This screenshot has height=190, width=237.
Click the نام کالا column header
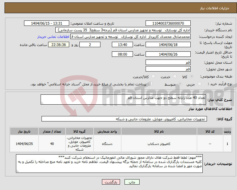159,131
